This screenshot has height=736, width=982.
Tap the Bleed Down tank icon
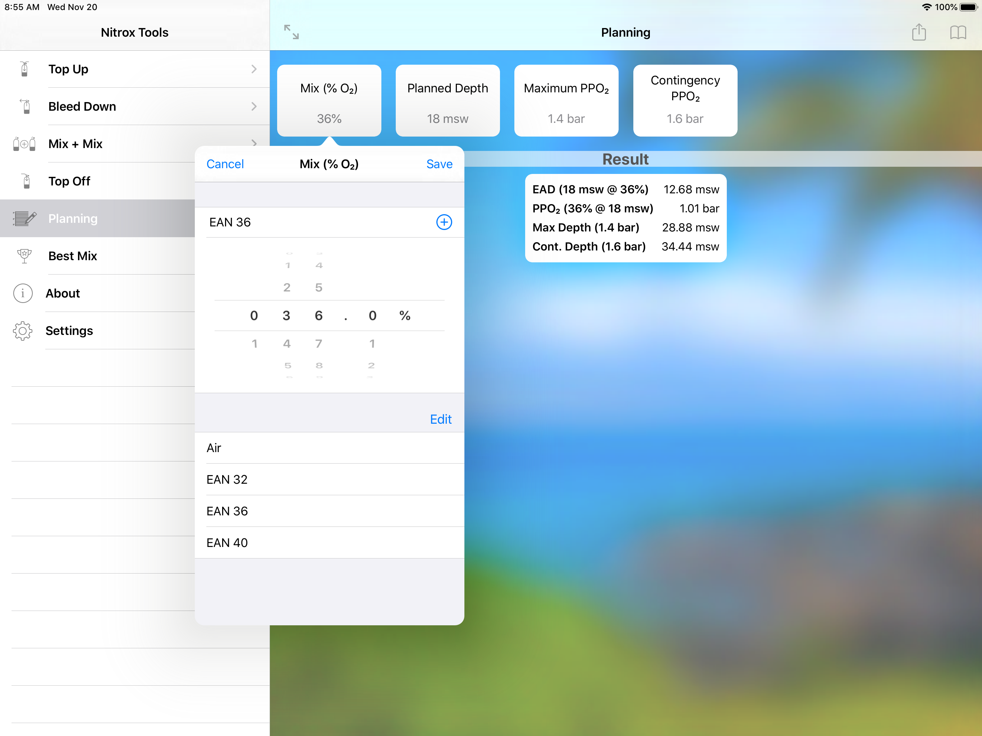pyautogui.click(x=26, y=106)
